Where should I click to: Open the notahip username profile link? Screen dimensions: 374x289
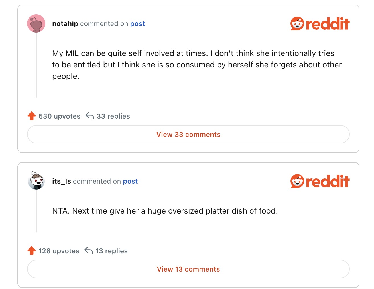click(65, 24)
